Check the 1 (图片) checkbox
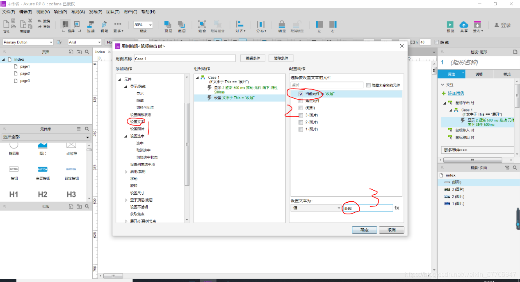 click(x=301, y=129)
